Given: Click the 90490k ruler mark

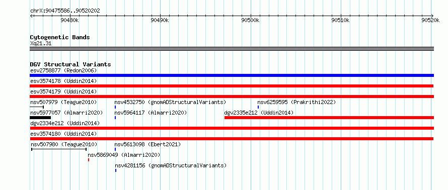Looking at the screenshot, I should point(160,20).
